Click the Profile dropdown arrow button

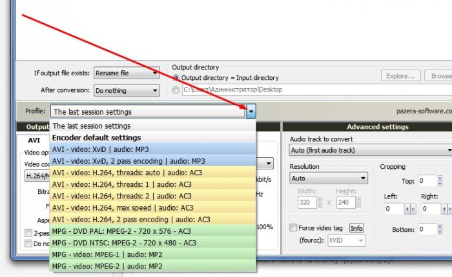pyautogui.click(x=251, y=111)
